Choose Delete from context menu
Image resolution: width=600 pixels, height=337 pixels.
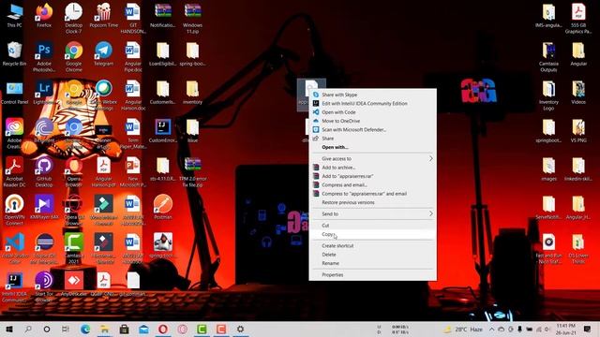coord(373,255)
